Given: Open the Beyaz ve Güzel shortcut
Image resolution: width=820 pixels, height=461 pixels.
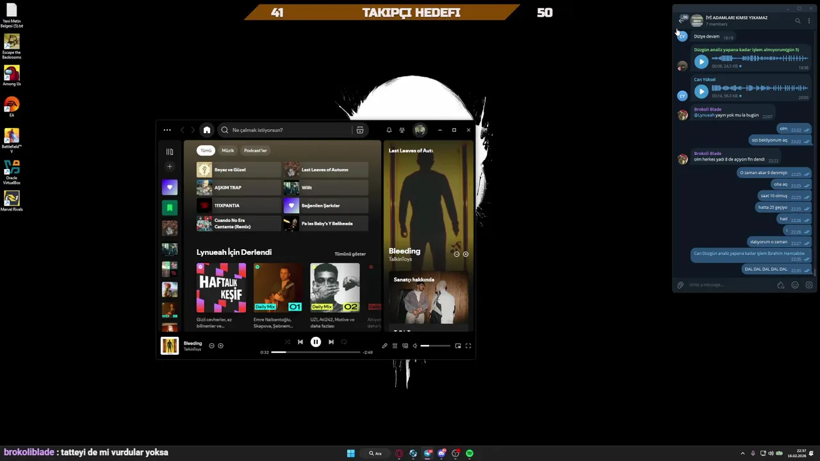Looking at the screenshot, I should point(238,170).
